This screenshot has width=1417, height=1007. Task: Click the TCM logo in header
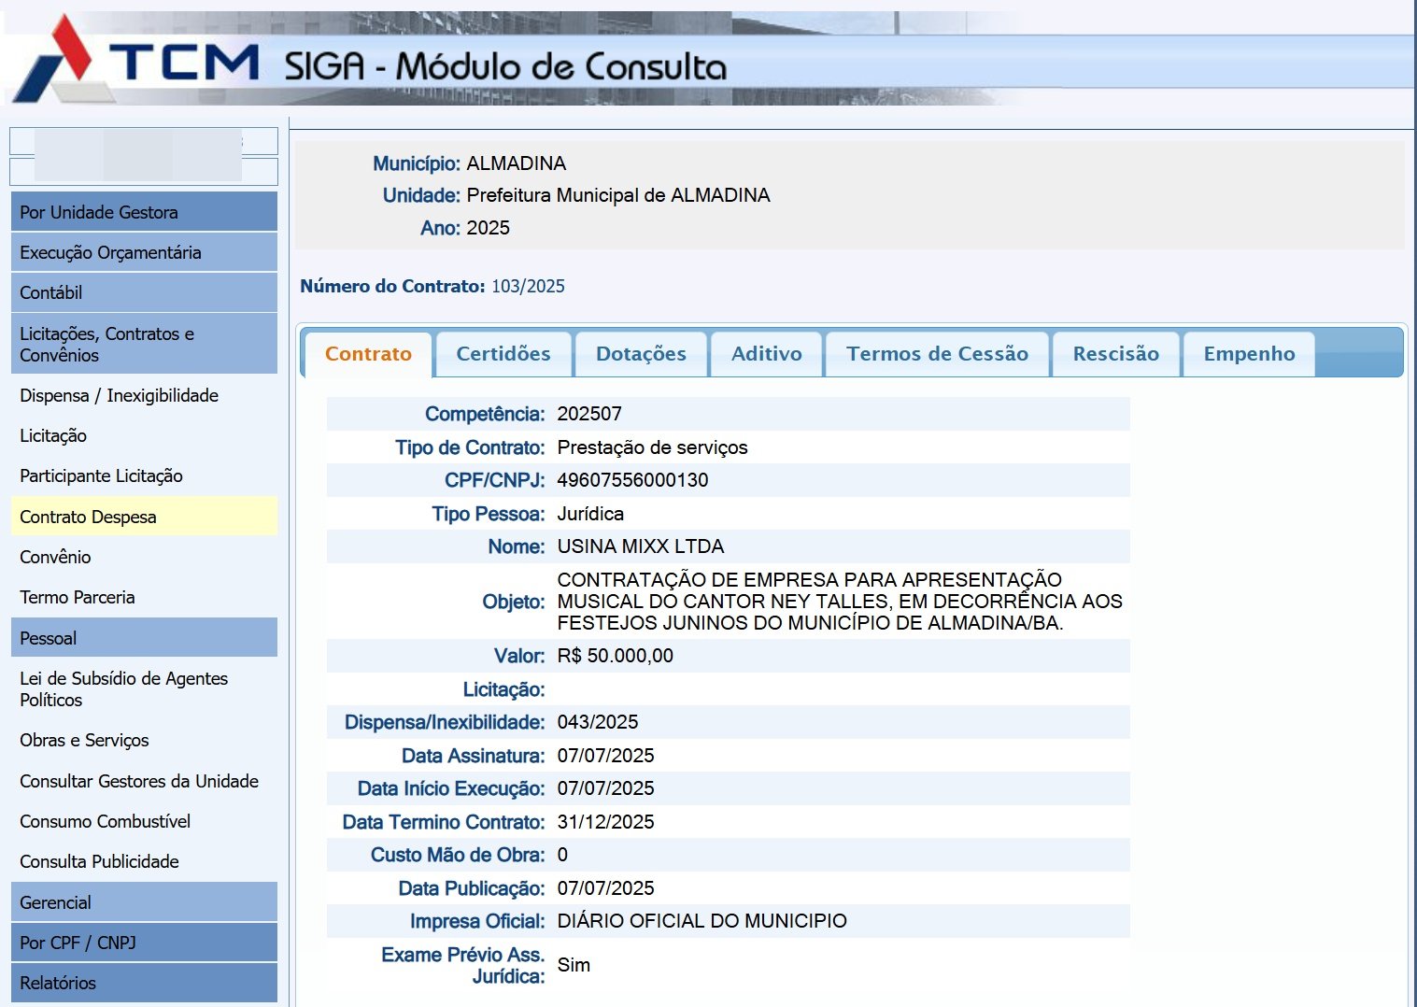pos(136,60)
